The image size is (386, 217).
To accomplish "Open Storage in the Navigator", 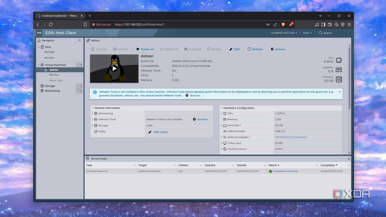I will click(50, 86).
